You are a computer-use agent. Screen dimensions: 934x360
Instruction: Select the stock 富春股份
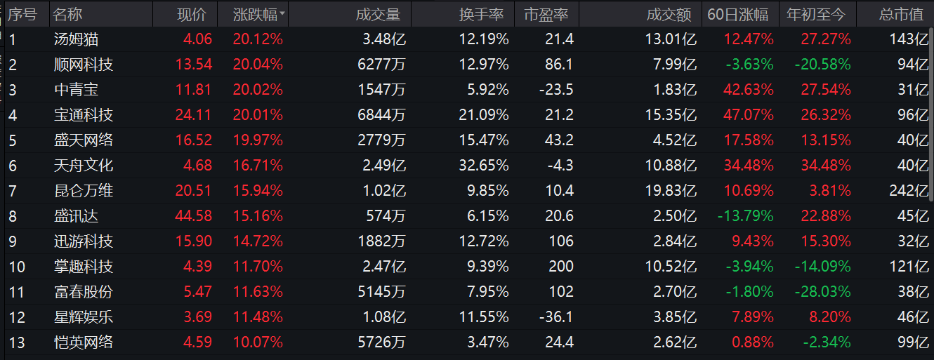pos(83,292)
